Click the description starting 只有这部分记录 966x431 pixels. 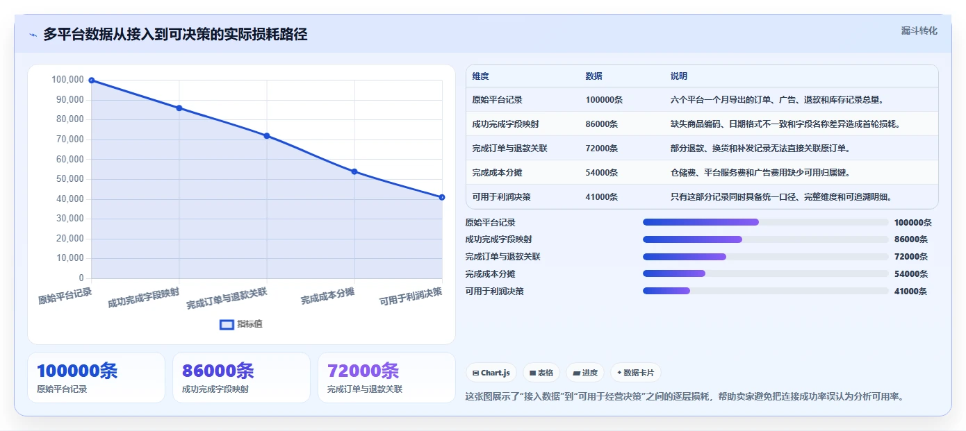(x=781, y=197)
